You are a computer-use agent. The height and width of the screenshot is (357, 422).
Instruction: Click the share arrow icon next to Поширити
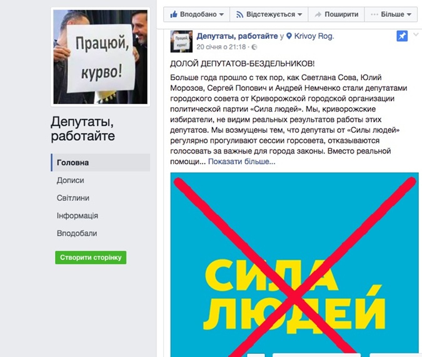click(x=318, y=14)
